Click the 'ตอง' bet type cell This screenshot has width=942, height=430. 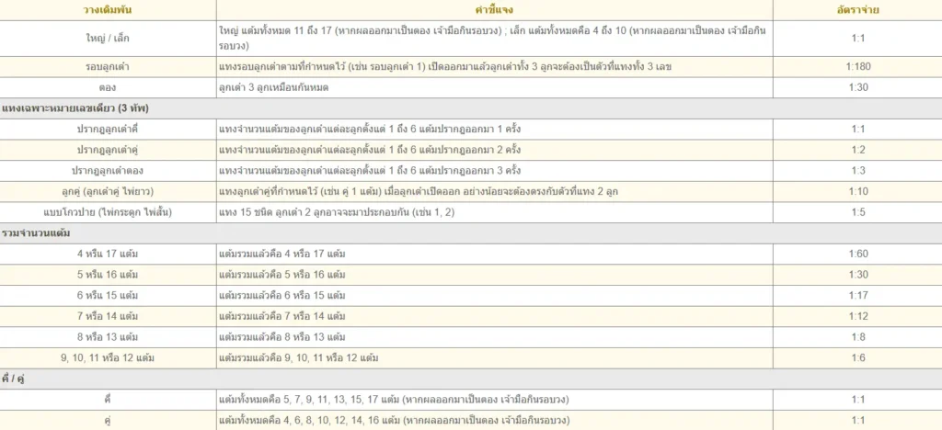tap(108, 87)
